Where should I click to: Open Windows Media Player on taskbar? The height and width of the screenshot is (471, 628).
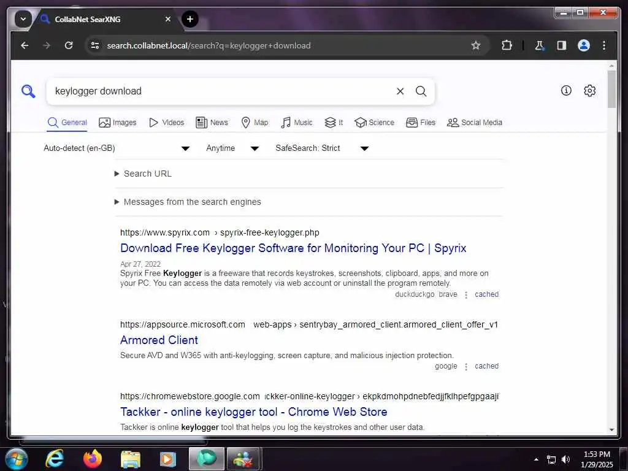168,459
